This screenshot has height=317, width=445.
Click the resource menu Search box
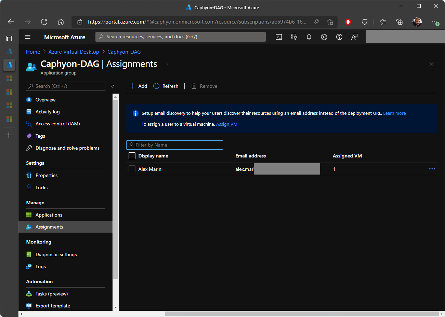click(x=66, y=86)
